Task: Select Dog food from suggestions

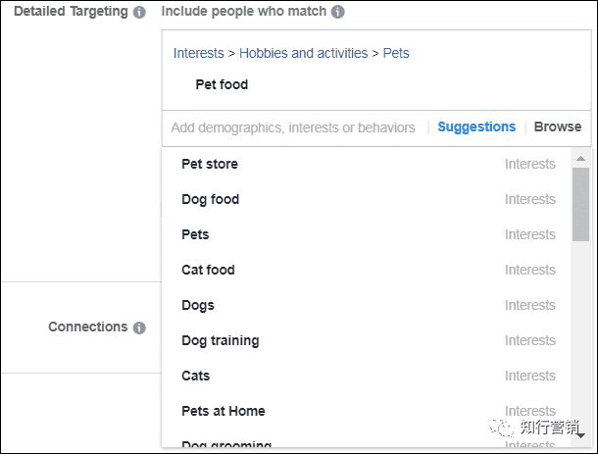Action: coord(210,199)
